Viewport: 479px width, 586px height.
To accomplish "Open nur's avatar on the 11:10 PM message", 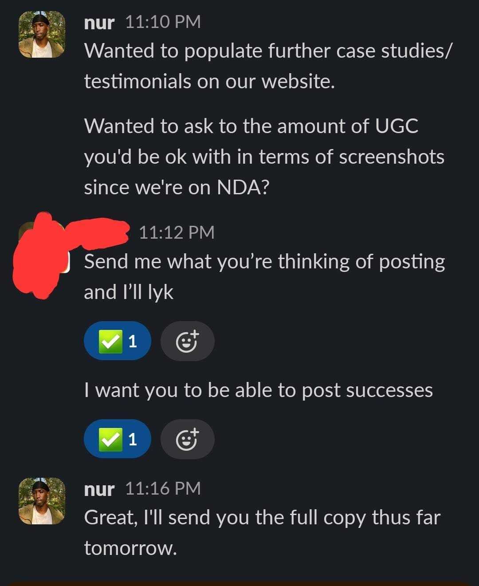I will pos(42,35).
